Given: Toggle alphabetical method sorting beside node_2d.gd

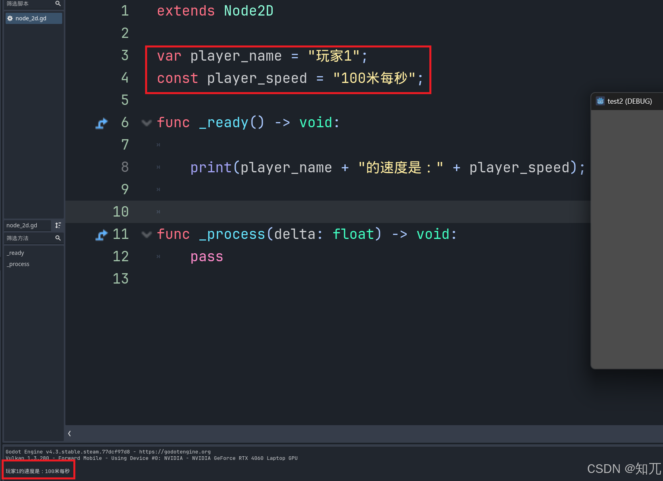Looking at the screenshot, I should click(58, 225).
